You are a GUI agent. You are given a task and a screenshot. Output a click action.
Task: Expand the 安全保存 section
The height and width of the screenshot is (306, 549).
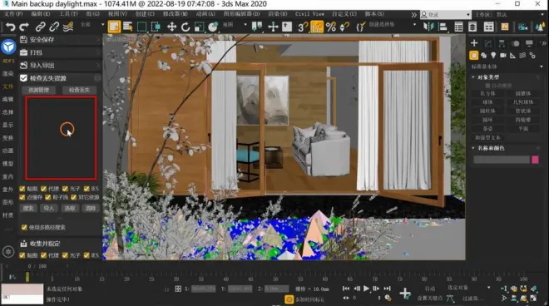pos(60,40)
